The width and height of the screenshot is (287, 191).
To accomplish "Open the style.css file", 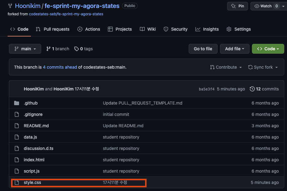I will point(32,182).
